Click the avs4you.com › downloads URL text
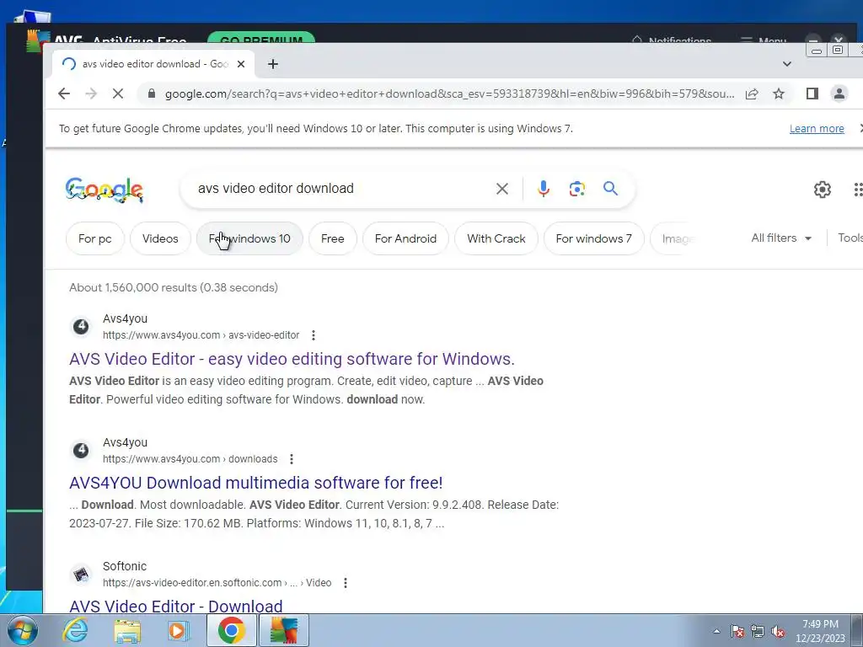Image resolution: width=863 pixels, height=647 pixels. tap(190, 459)
